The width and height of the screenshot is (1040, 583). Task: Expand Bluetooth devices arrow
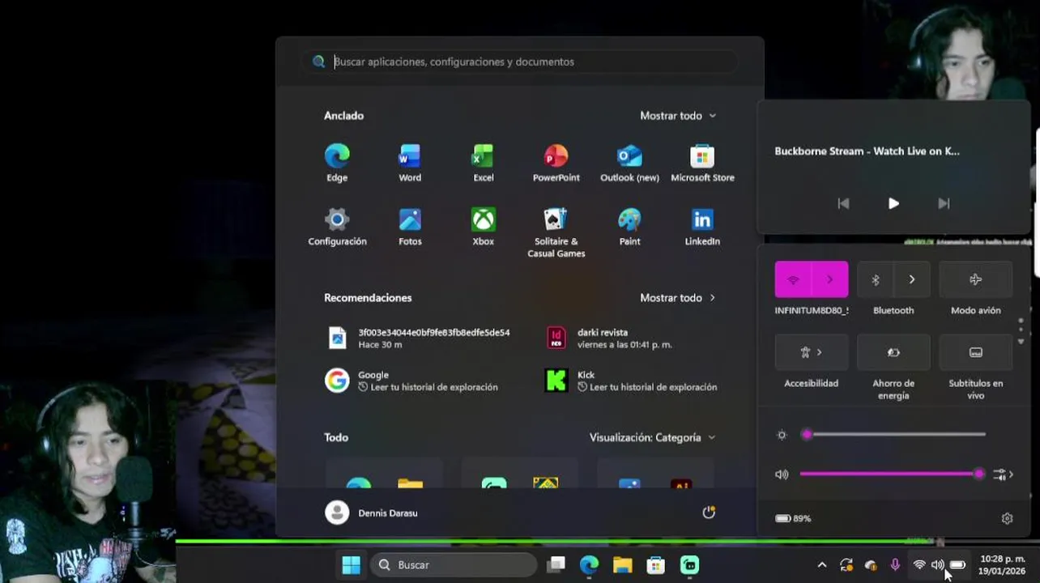(x=912, y=279)
